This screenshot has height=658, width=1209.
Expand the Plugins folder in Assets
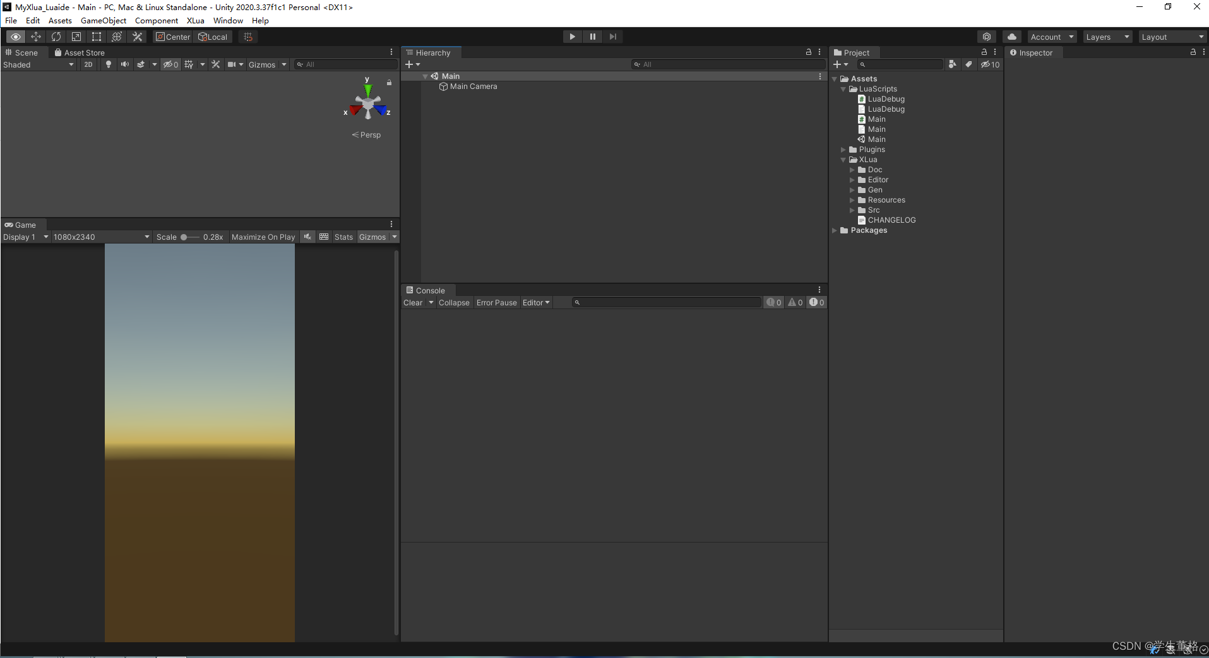click(844, 150)
